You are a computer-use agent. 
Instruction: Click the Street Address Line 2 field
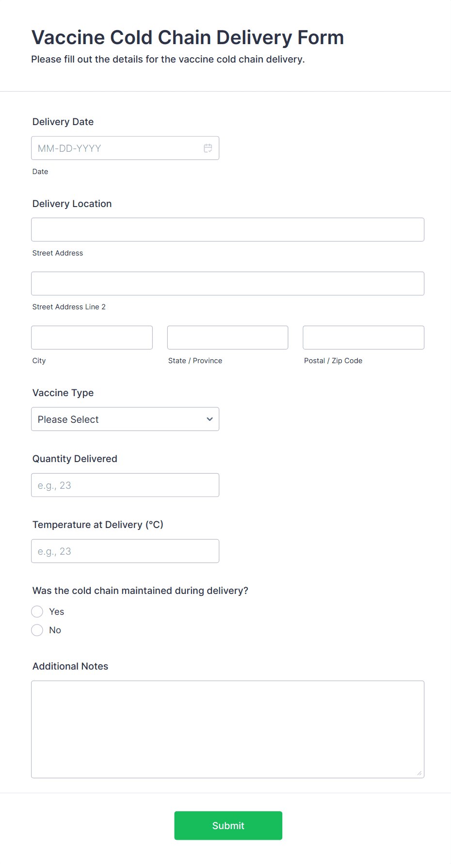coord(227,284)
